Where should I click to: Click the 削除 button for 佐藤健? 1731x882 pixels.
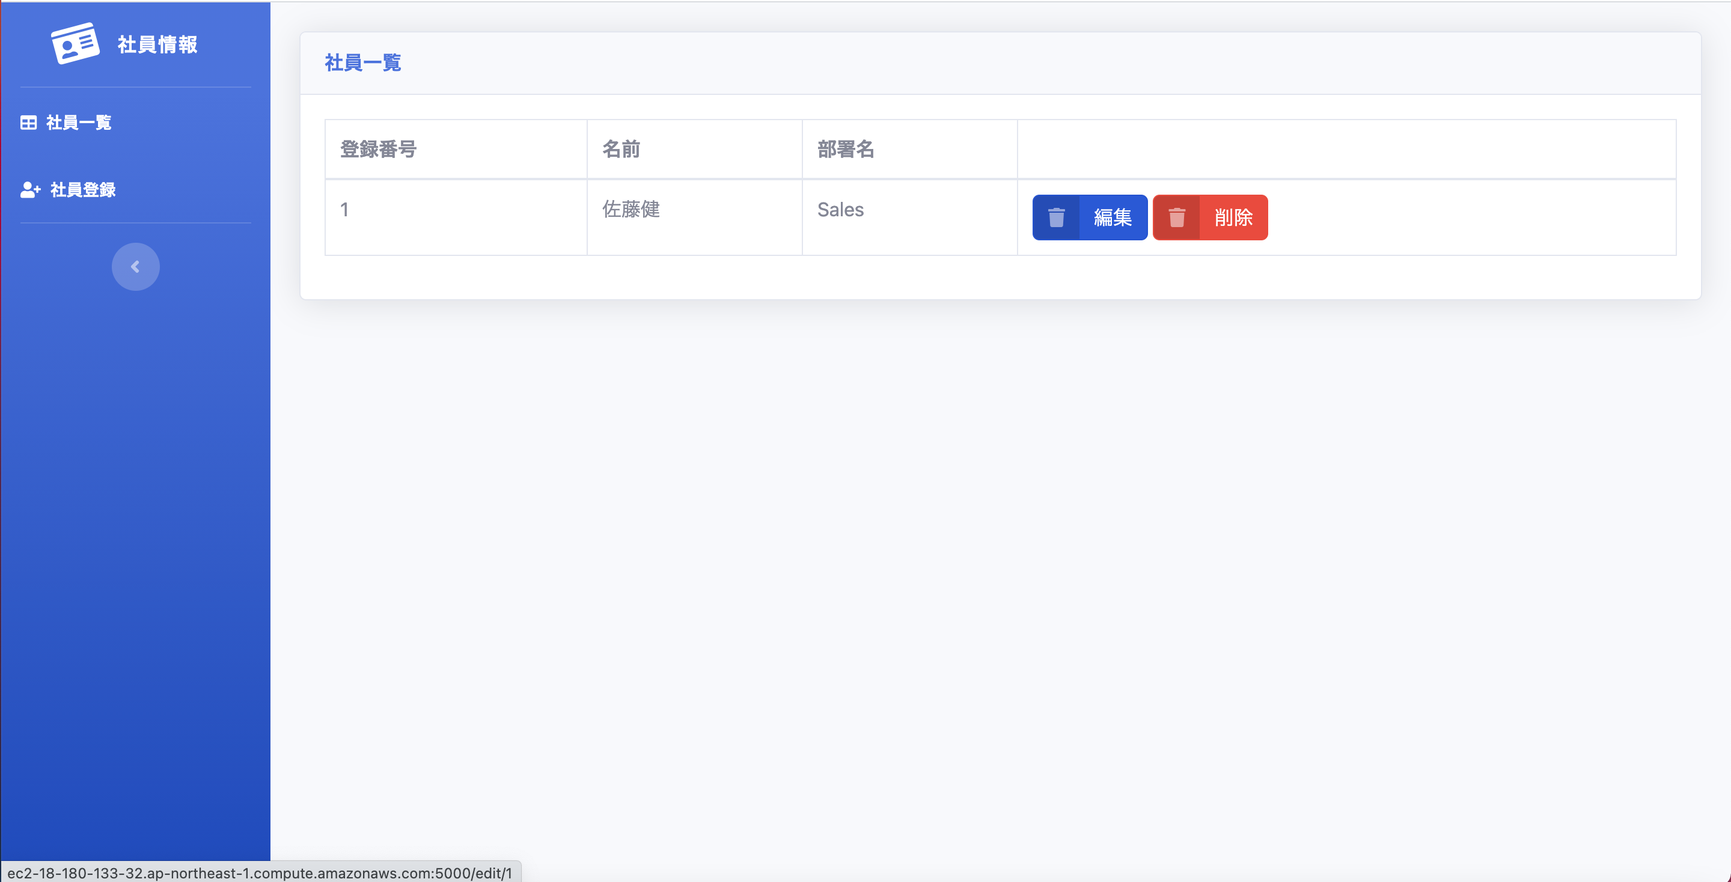point(1234,217)
